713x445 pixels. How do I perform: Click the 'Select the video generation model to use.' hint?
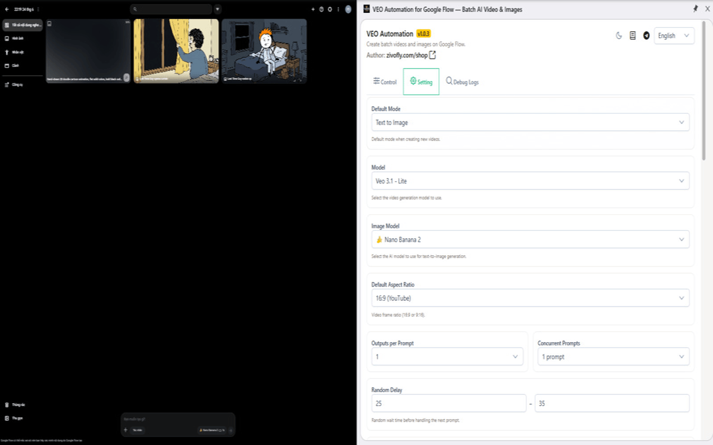click(407, 197)
